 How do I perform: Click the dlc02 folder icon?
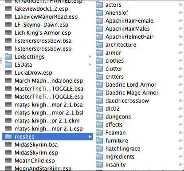(99, 108)
